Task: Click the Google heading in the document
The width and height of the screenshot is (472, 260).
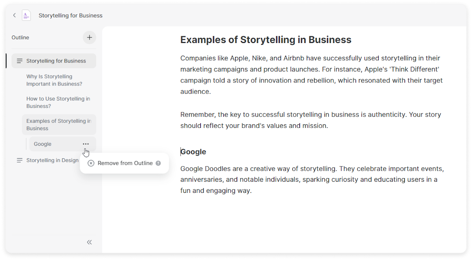Action: click(193, 152)
